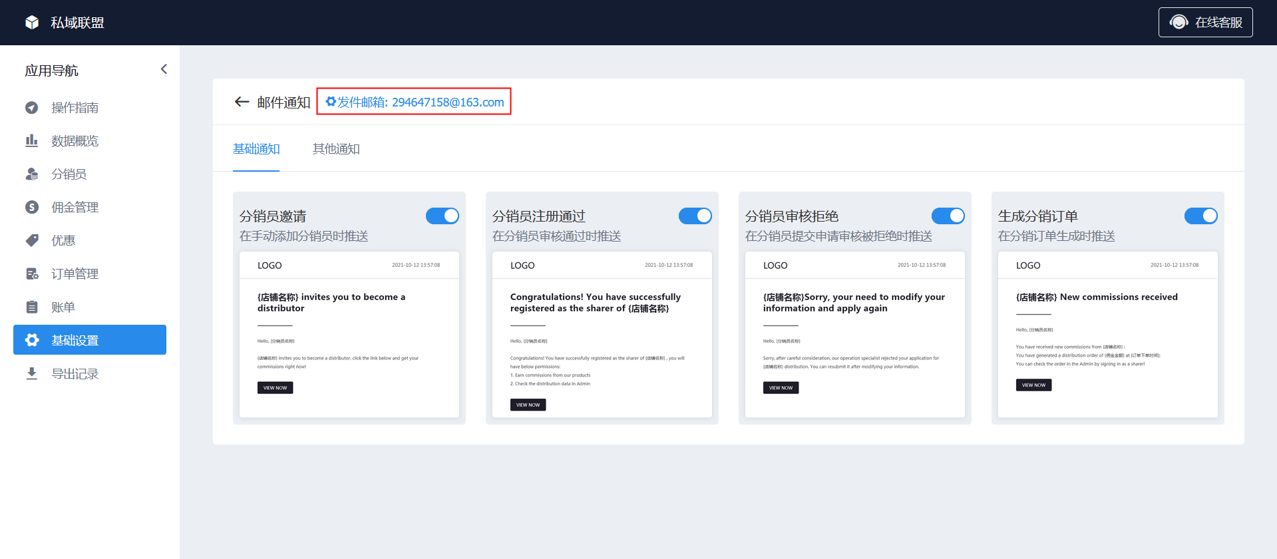
Task: Click the 私域联盟 cube logo icon
Action: click(32, 23)
